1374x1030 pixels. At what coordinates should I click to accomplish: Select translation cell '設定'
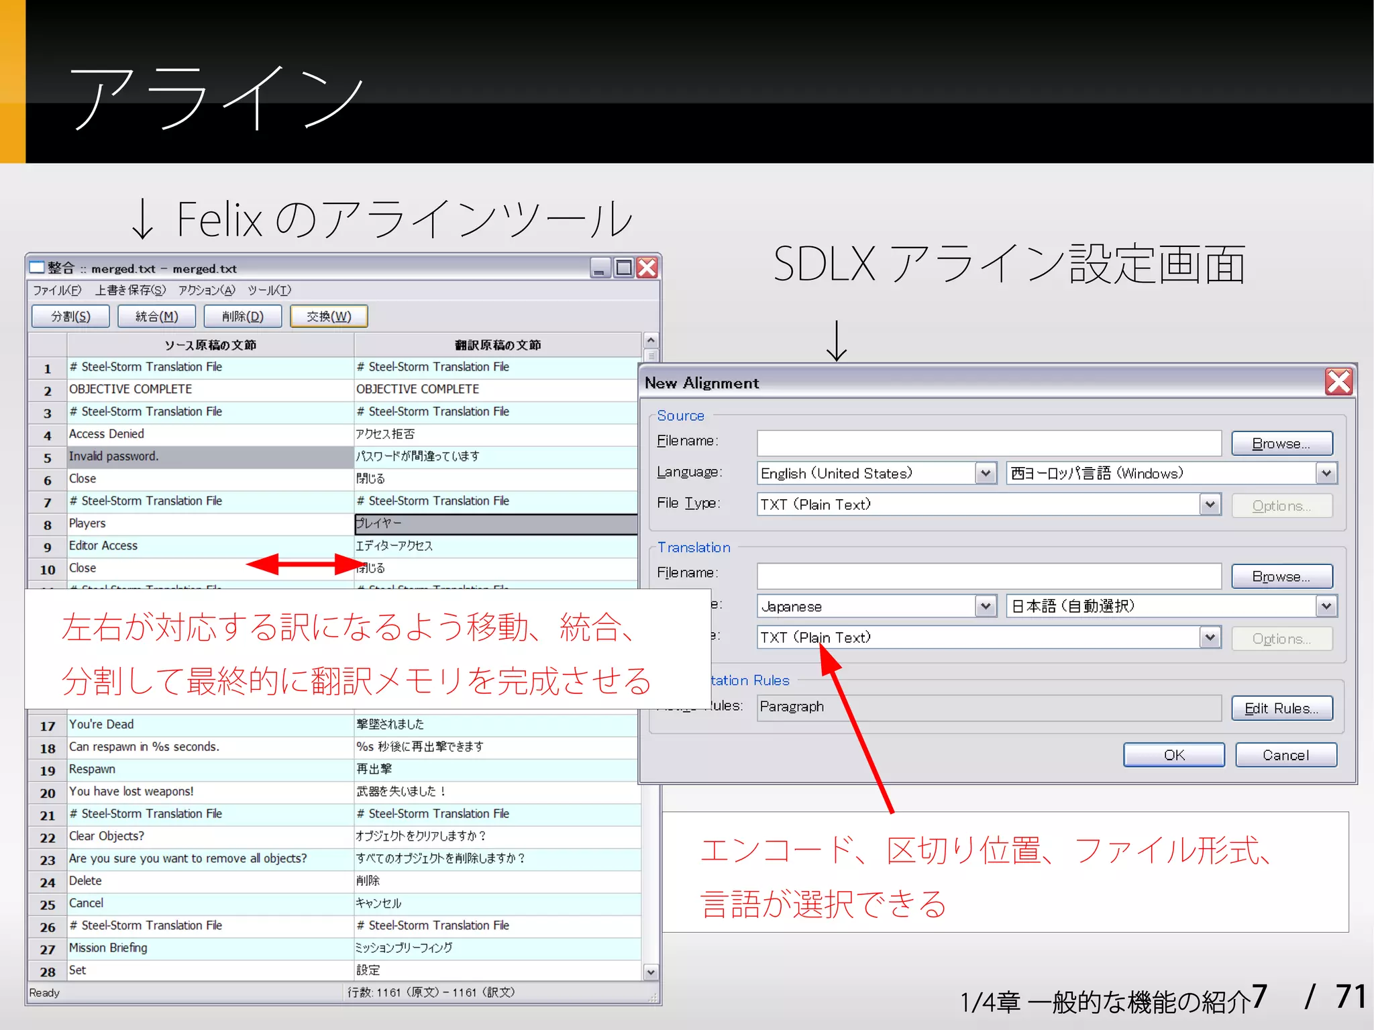(x=498, y=971)
